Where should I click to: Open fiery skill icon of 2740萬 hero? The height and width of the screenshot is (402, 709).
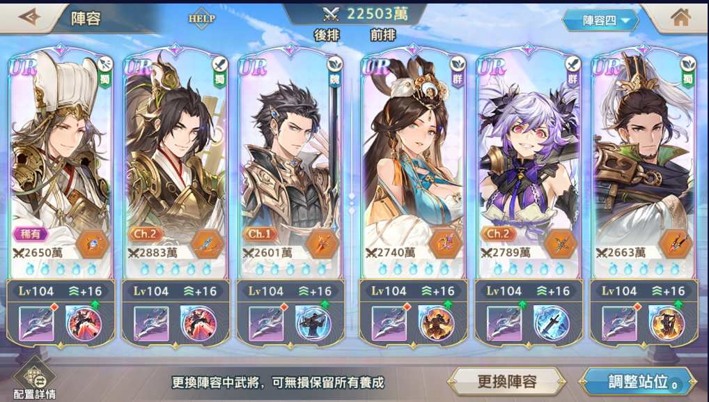click(436, 323)
